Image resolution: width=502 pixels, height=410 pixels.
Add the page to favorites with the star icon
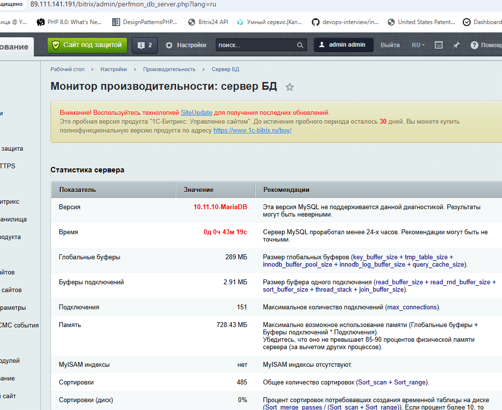tap(289, 87)
